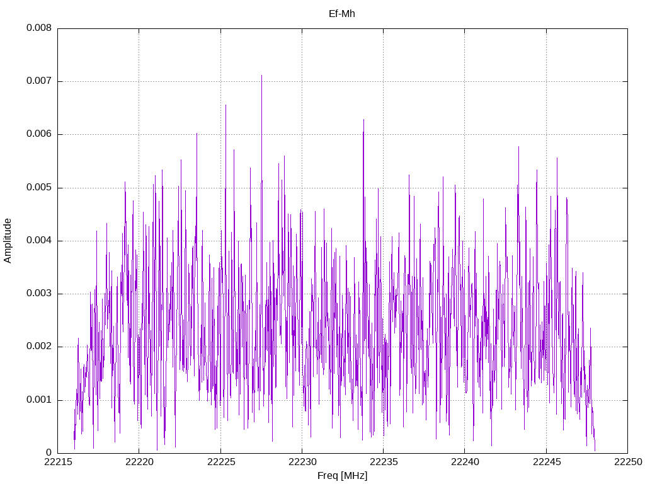Click the y-axis tick label 0.008
Screen dimensions: 645x484
coord(39,28)
